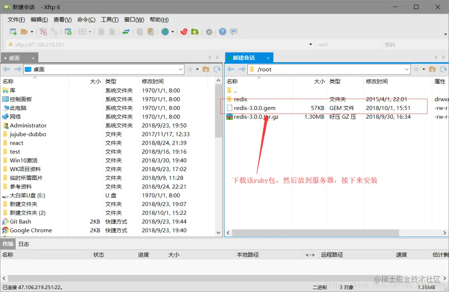Open the redis folder in remote pane

[242, 99]
